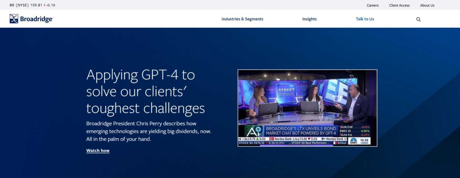
Task: Click the EUR/CHF quote overlay in the video
Action: 347,127
